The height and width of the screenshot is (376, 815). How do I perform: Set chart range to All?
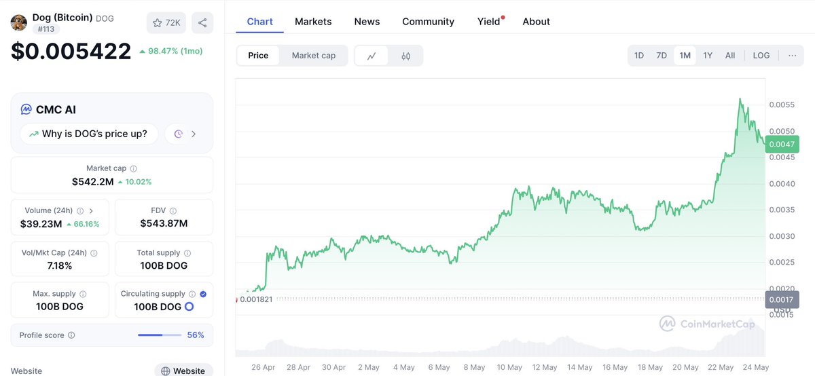tap(730, 56)
